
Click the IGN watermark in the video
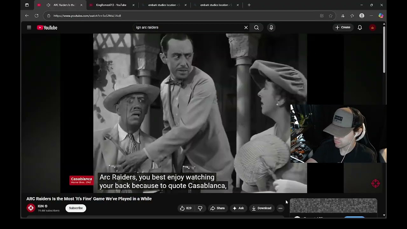tap(376, 183)
